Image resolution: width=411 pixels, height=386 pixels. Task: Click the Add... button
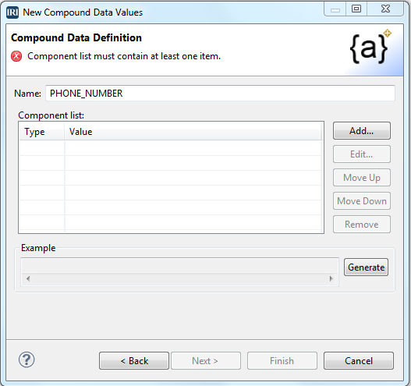point(362,130)
